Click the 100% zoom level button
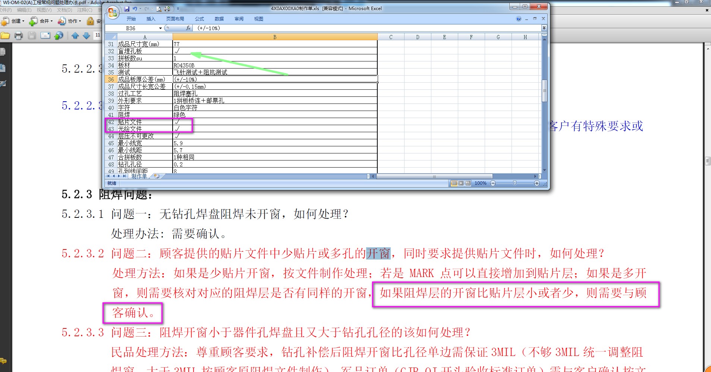 coord(481,183)
